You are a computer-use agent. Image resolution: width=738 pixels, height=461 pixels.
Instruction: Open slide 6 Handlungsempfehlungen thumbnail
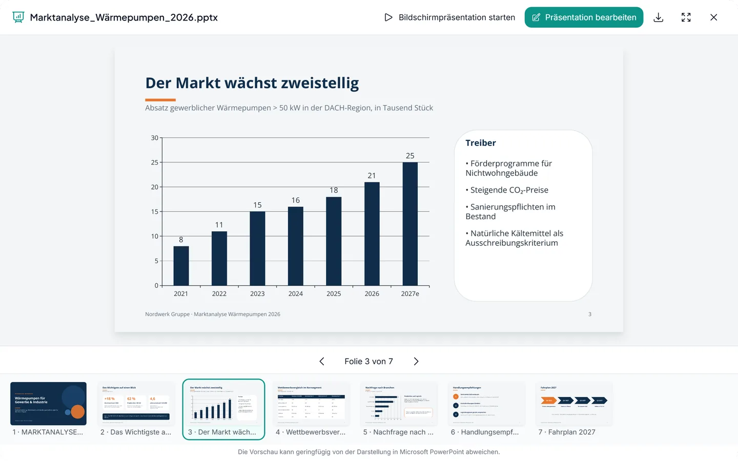tap(487, 409)
